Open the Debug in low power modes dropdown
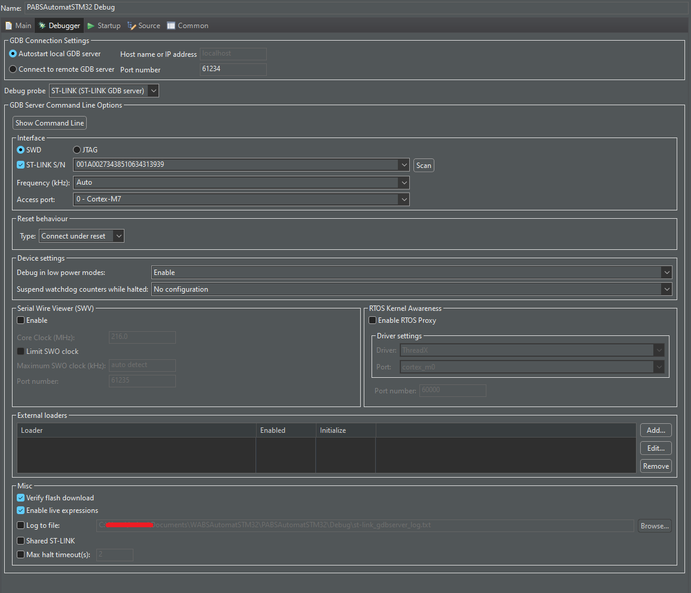 [x=666, y=273]
